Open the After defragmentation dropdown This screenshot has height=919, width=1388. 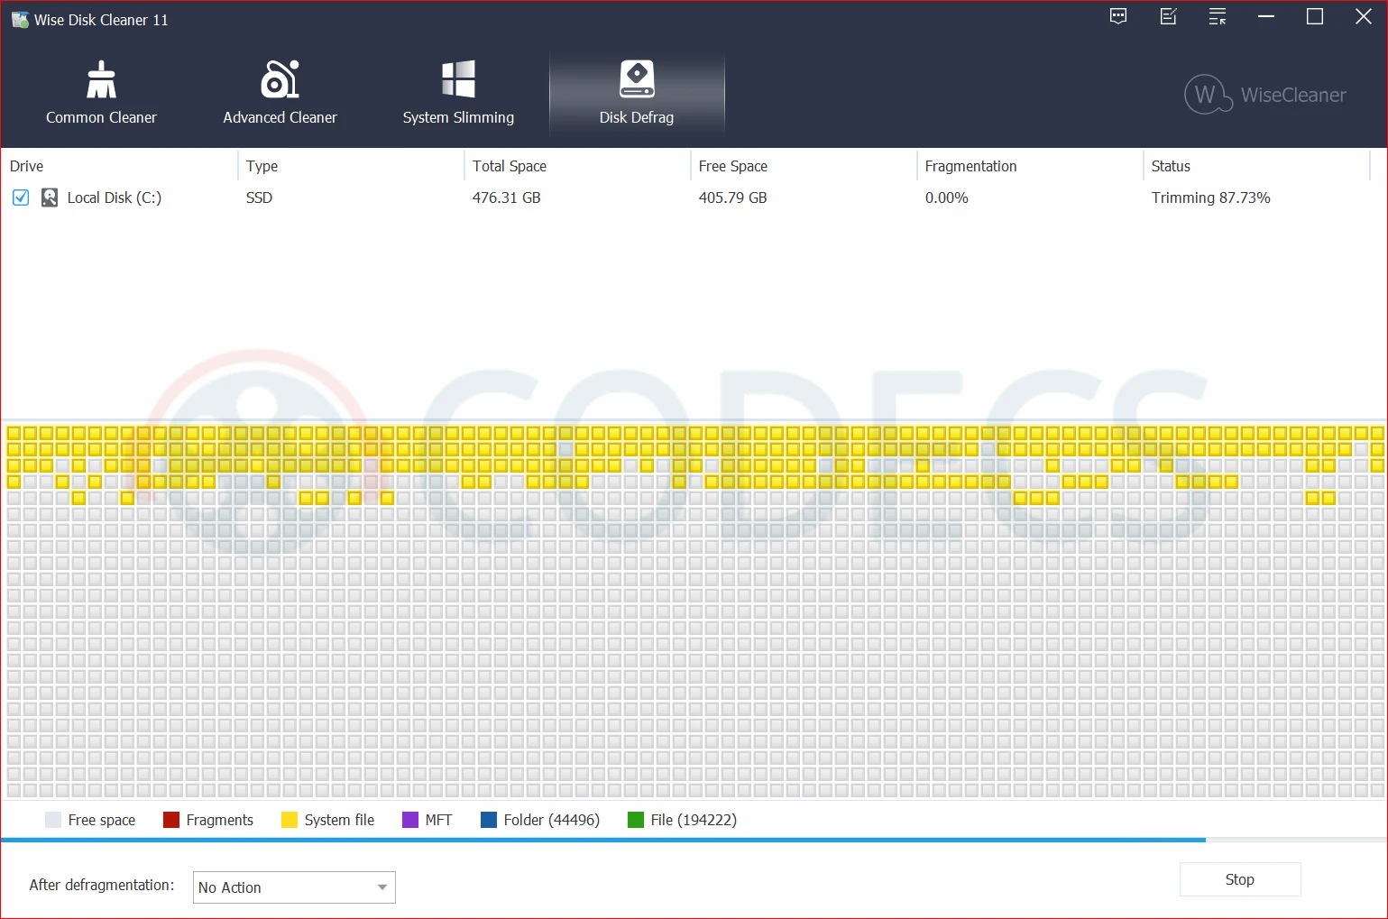(x=294, y=887)
